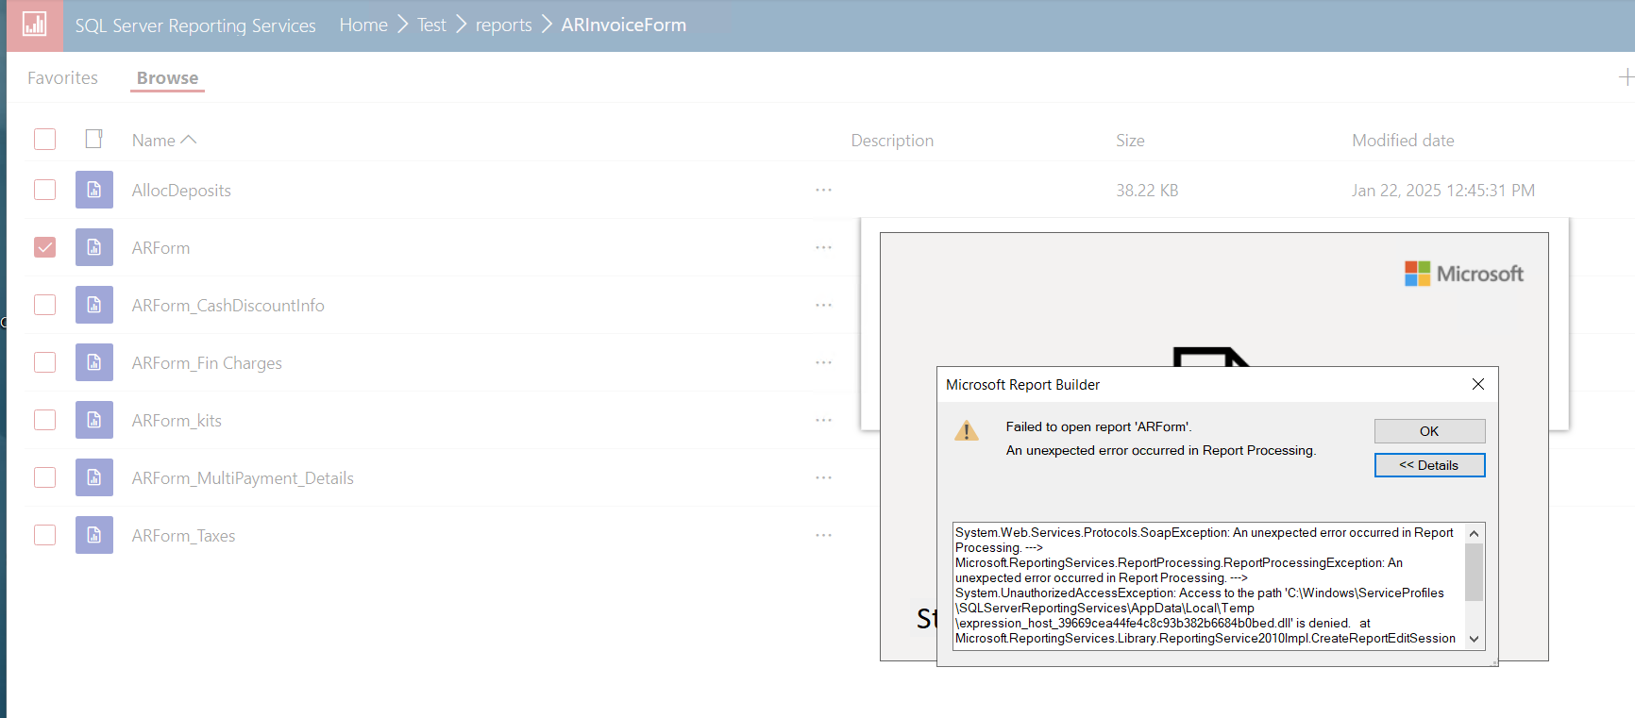
Task: Open the ellipsis menu for ARForm_kits
Action: click(824, 420)
